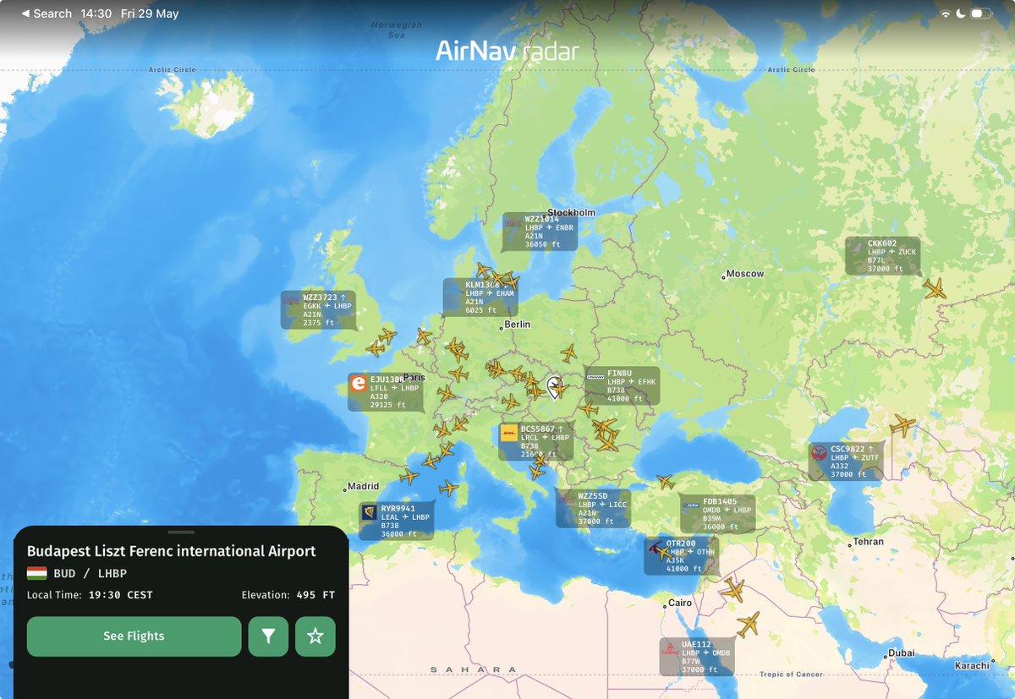This screenshot has width=1015, height=699.
Task: Select Emirates flight UAE112 label
Action: [x=697, y=657]
